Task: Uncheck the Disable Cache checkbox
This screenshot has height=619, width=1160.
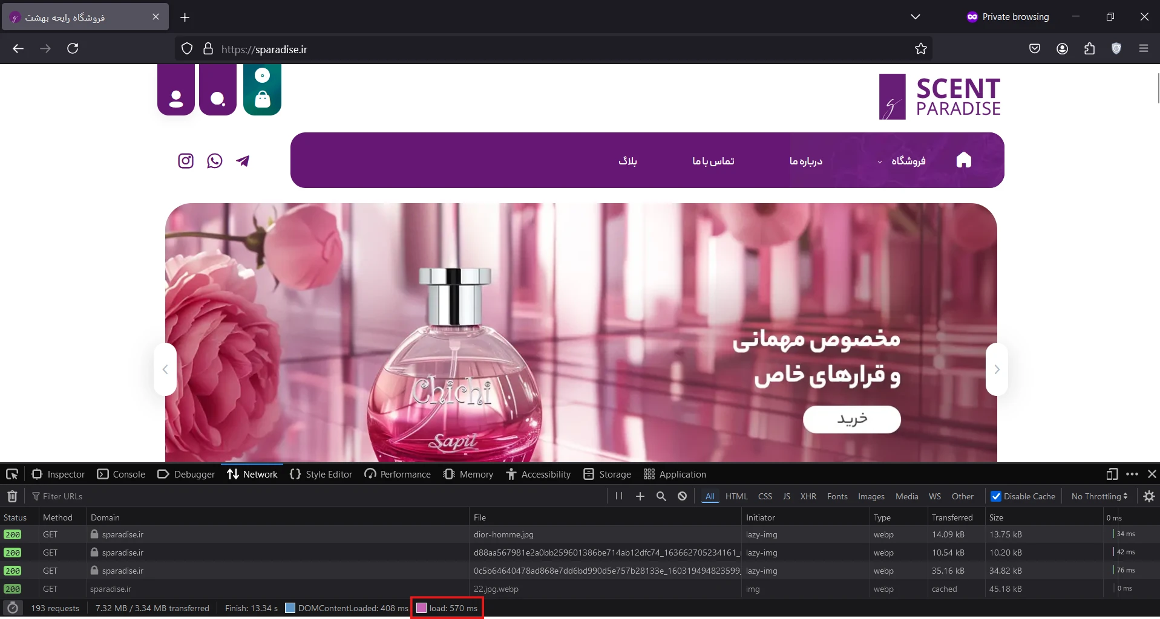Action: pyautogui.click(x=996, y=496)
